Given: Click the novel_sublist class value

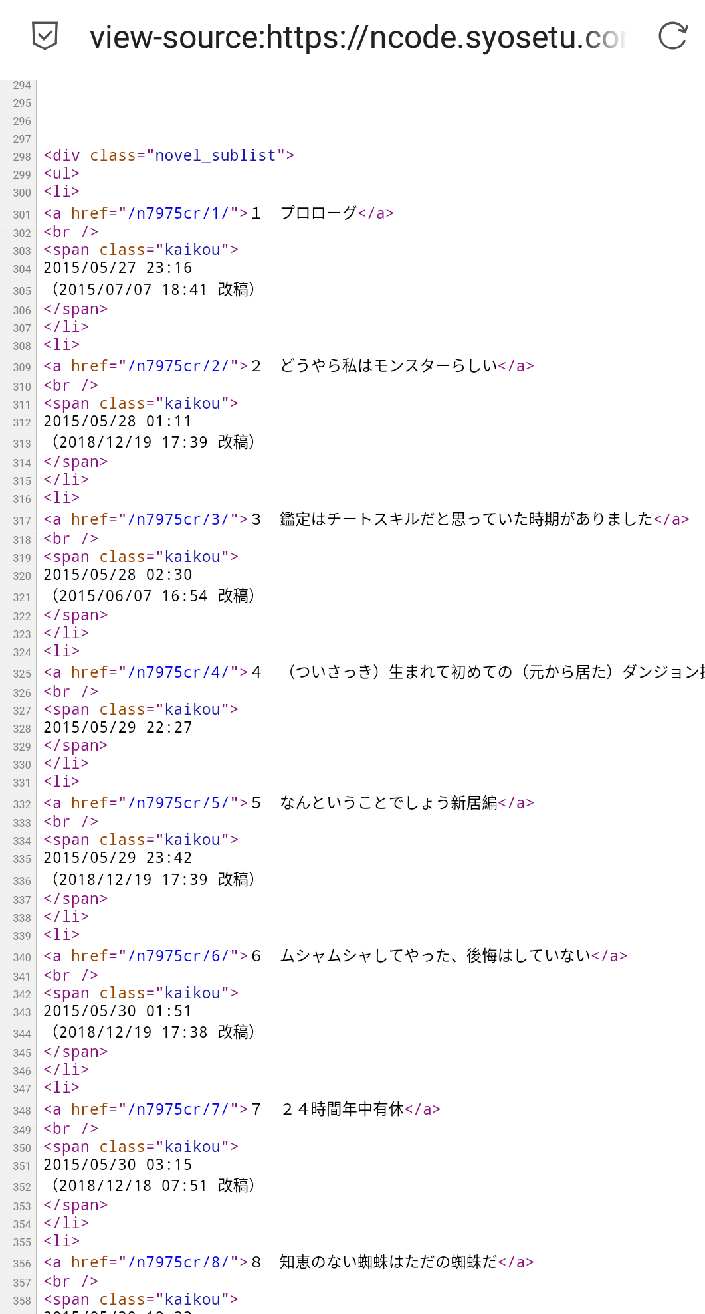Looking at the screenshot, I should coord(215,155).
